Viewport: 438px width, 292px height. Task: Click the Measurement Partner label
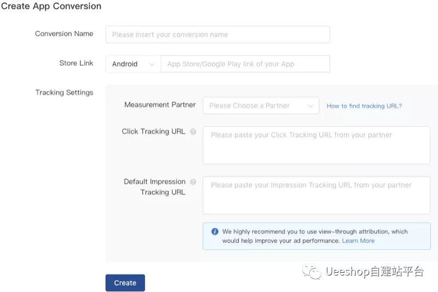pos(160,105)
